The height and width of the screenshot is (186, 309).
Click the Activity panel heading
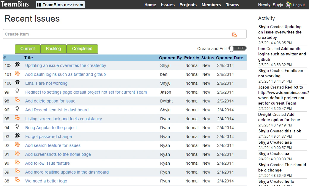click(x=267, y=18)
